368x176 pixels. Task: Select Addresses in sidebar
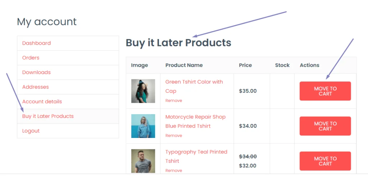click(36, 87)
